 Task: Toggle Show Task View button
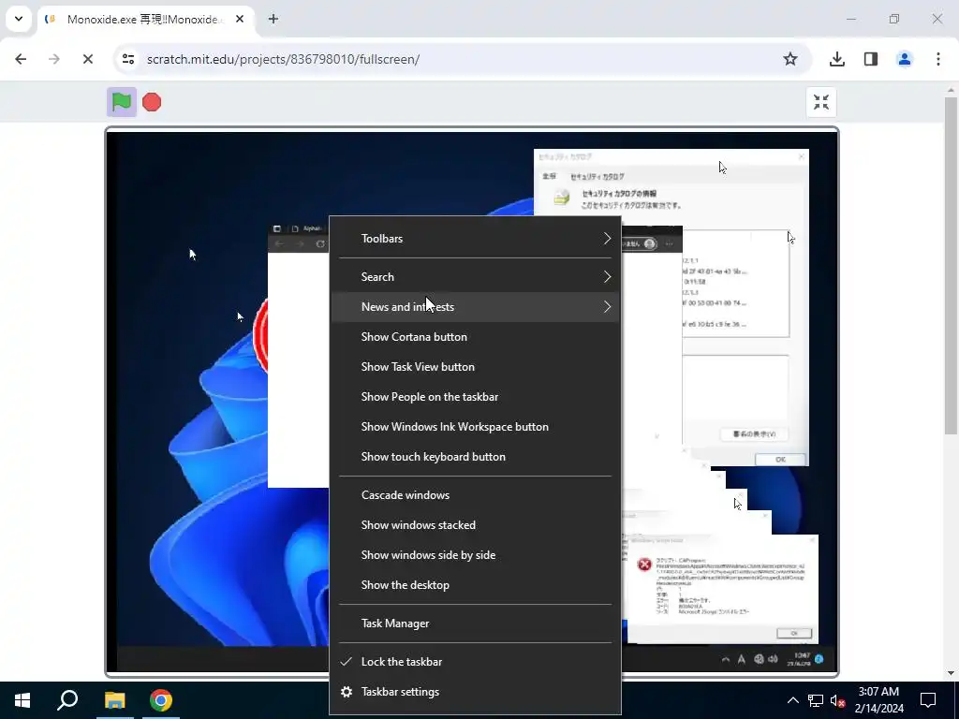click(475, 367)
